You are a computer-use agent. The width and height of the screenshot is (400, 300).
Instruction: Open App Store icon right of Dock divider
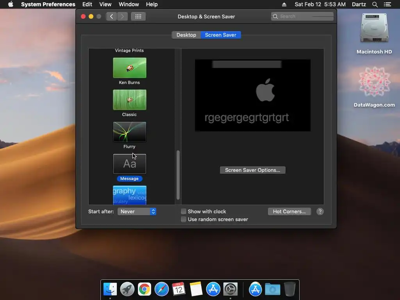pos(255,289)
